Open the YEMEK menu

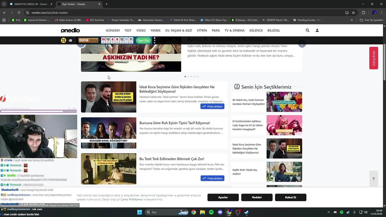point(156,30)
